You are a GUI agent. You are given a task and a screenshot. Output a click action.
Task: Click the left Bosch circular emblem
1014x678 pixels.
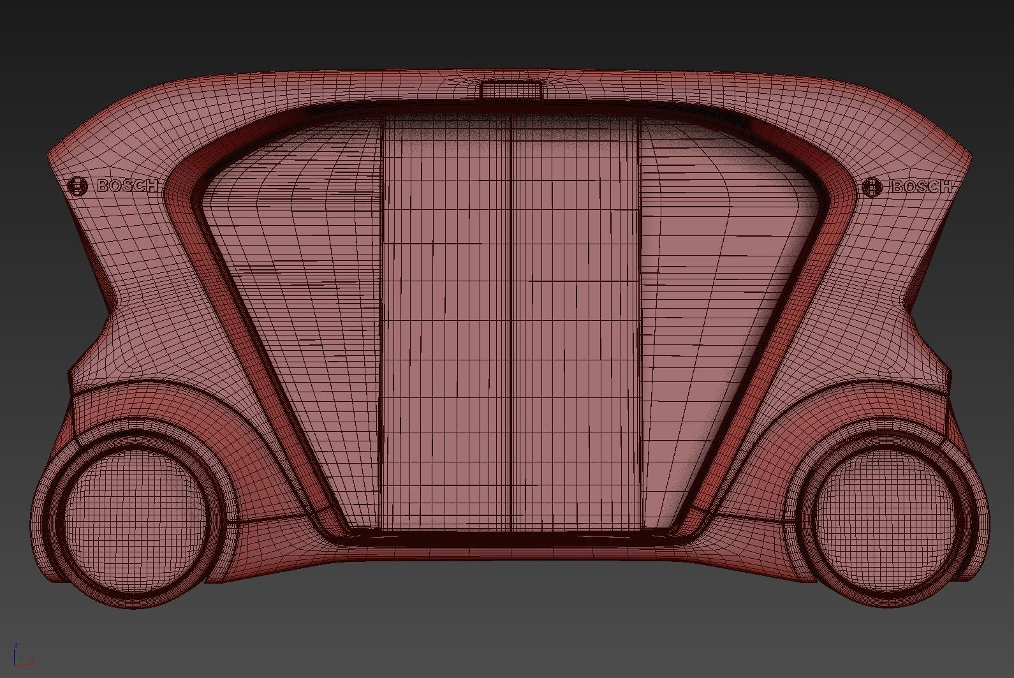78,186
